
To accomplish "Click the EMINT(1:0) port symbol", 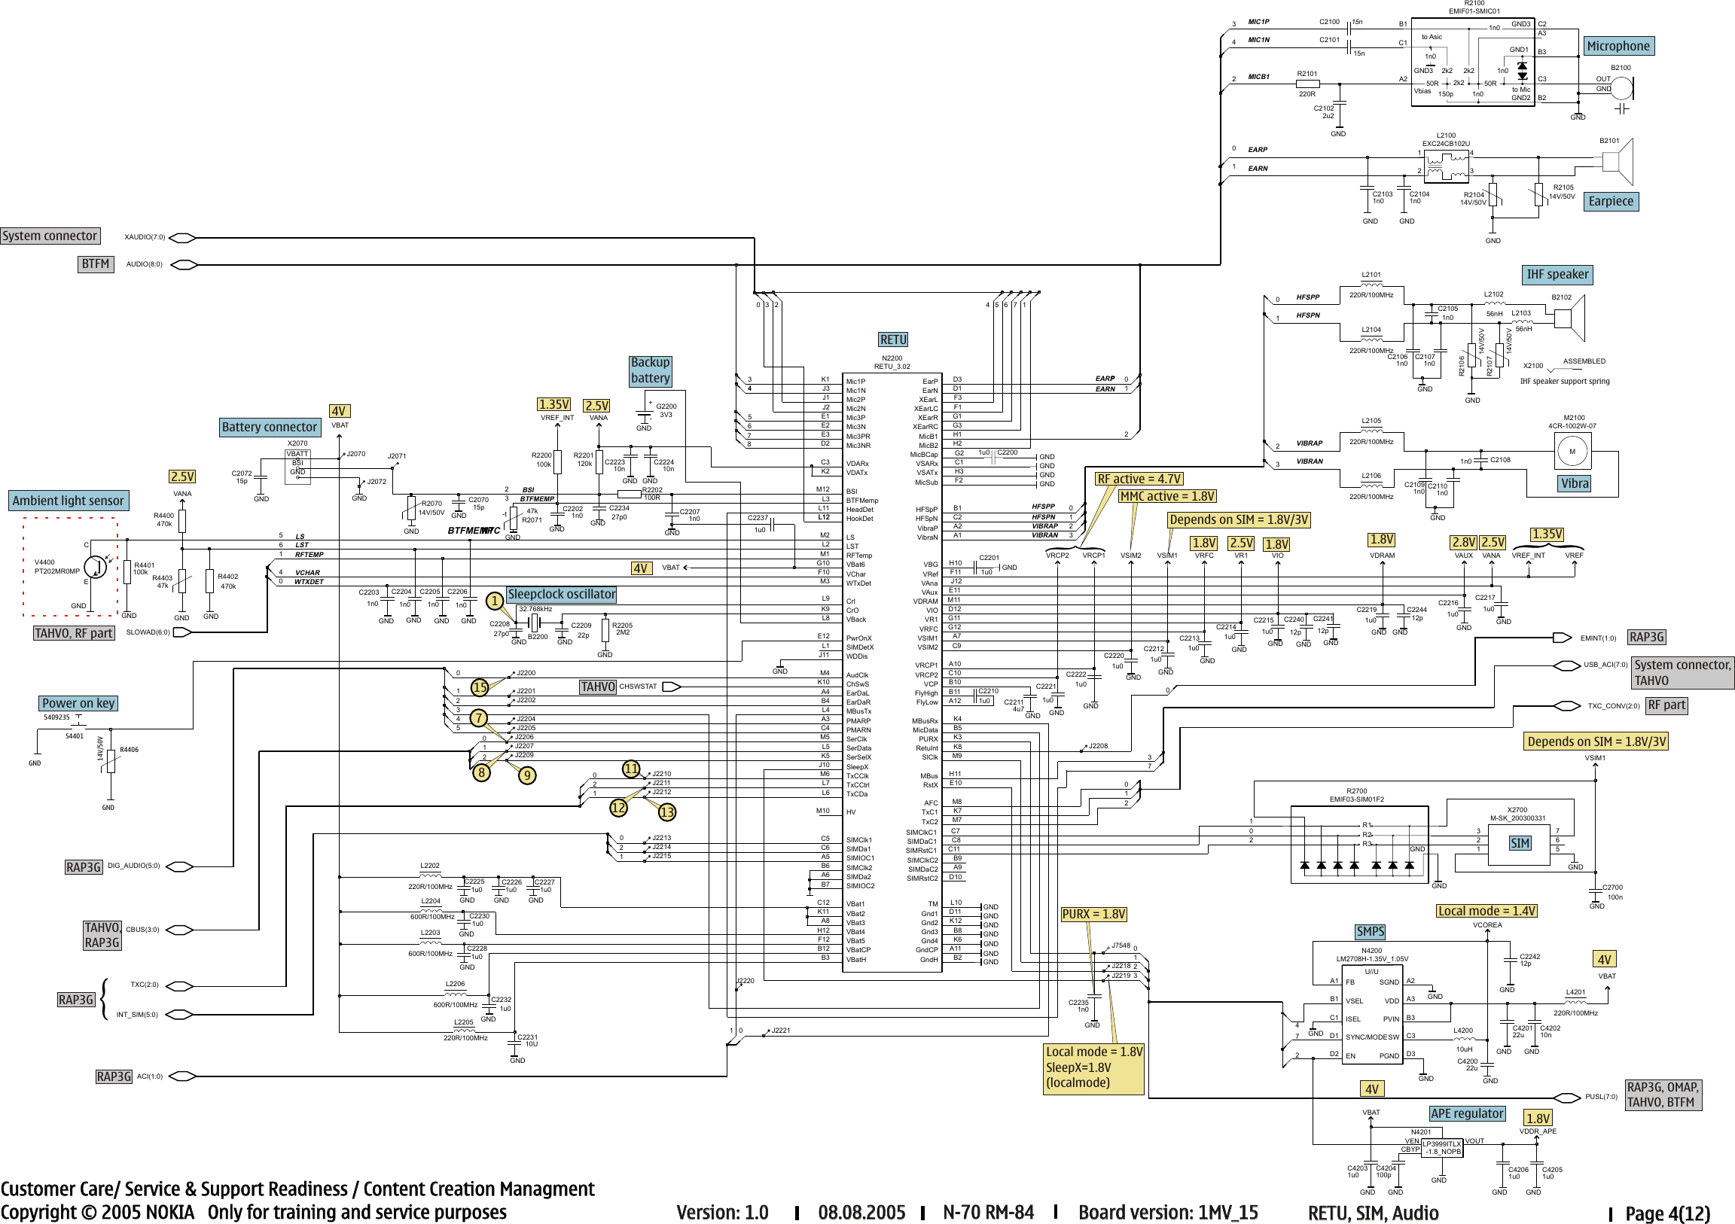I will pyautogui.click(x=1563, y=638).
